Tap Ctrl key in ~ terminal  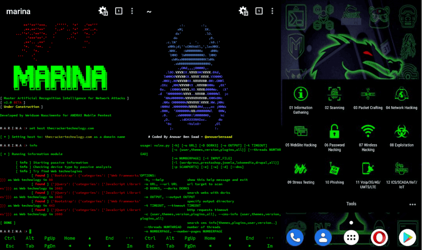point(150,238)
